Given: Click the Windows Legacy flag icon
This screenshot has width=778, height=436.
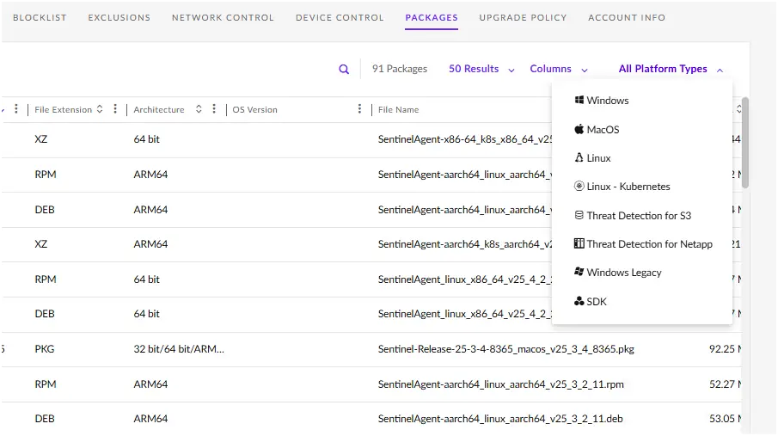Looking at the screenshot, I should (x=579, y=272).
